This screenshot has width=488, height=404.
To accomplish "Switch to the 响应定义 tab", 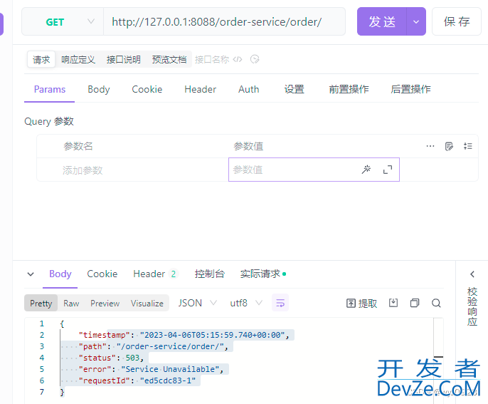I will pos(78,59).
